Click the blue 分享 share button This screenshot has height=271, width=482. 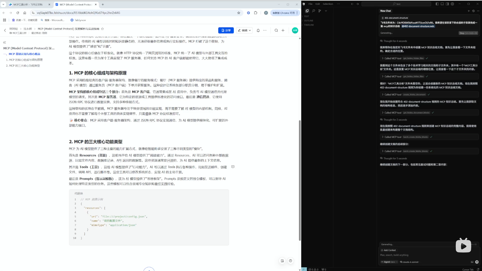(x=226, y=30)
